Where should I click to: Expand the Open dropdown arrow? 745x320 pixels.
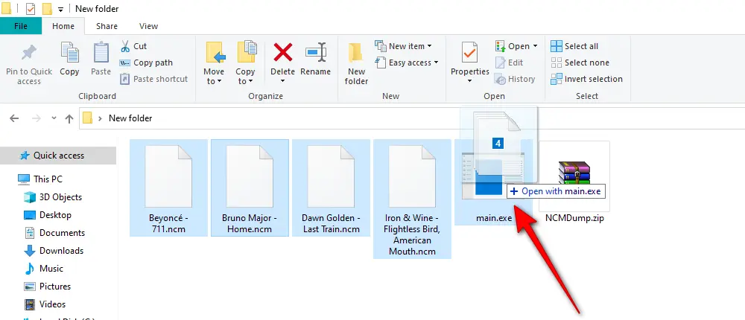[535, 46]
